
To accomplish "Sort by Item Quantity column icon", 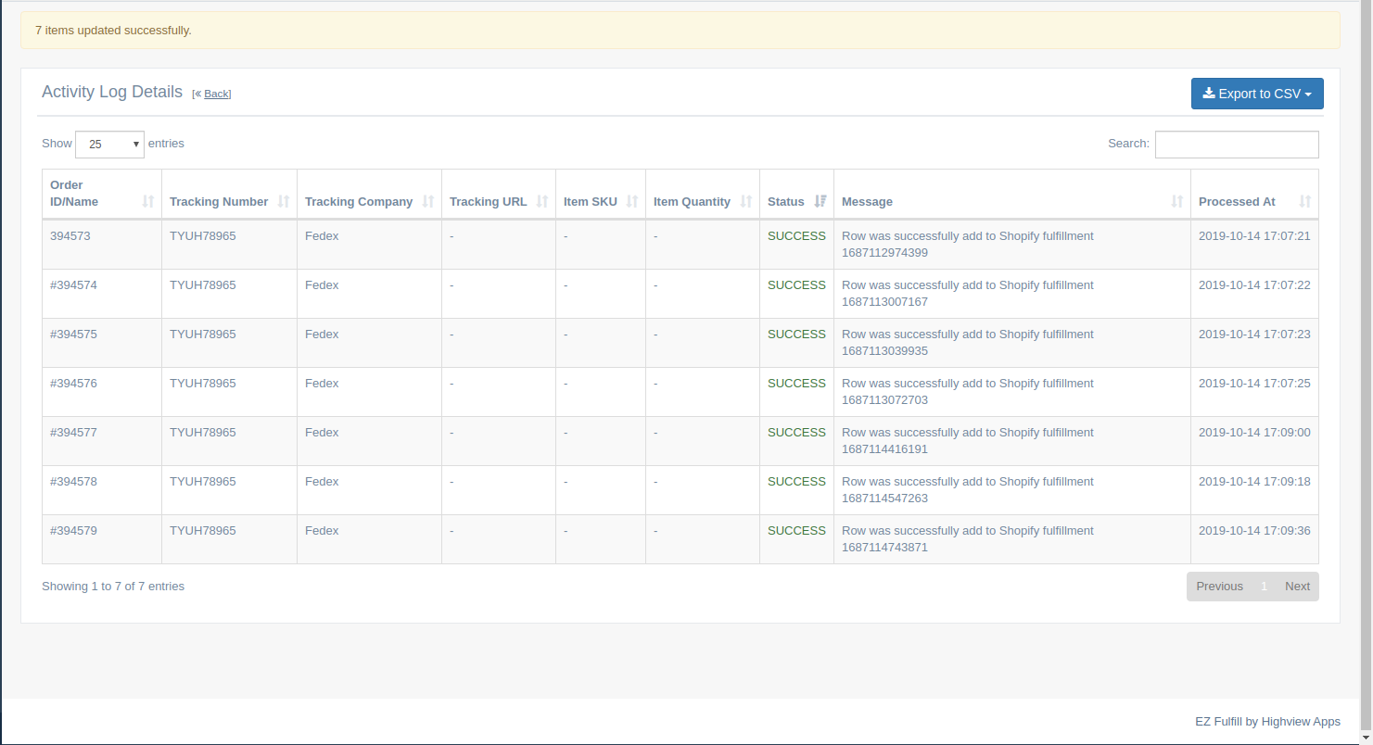I will coord(746,201).
